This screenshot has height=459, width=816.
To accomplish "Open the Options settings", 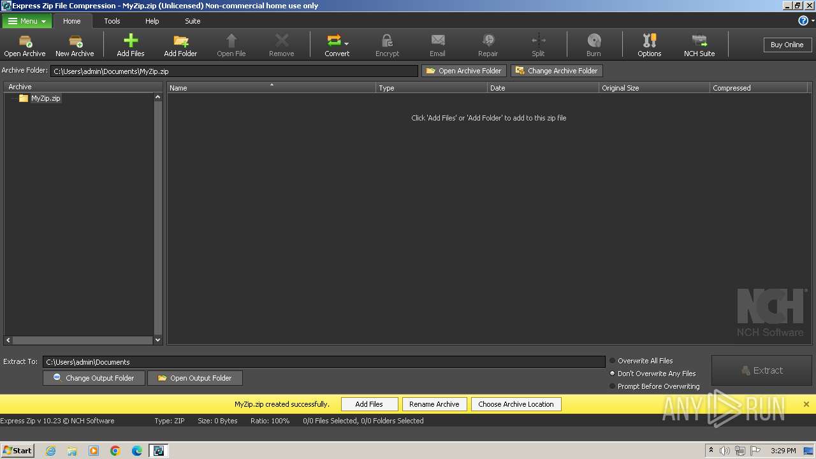I will tap(649, 45).
